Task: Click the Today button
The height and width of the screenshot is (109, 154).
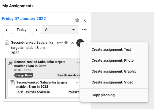Action: (21, 30)
